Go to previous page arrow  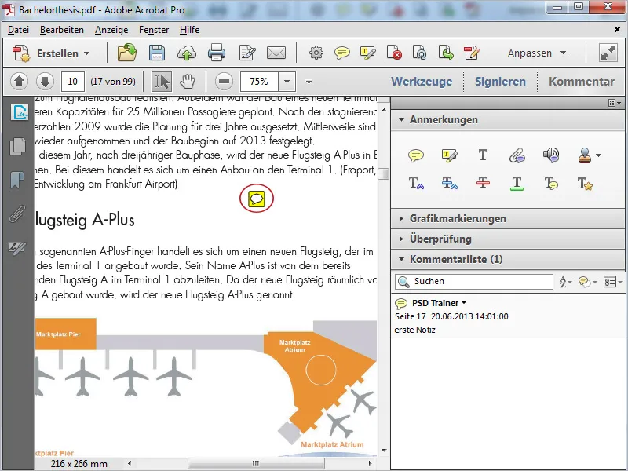19,82
